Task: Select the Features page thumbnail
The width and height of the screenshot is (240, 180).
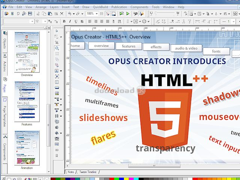Action: click(x=27, y=102)
